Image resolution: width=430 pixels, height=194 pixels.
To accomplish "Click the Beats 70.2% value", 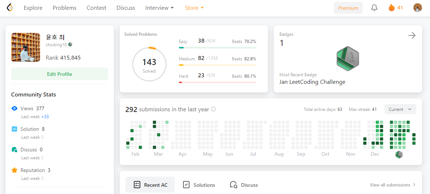I will point(250,42).
